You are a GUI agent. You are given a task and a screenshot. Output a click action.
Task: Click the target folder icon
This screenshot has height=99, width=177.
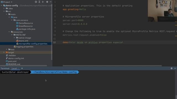click(x=7, y=52)
